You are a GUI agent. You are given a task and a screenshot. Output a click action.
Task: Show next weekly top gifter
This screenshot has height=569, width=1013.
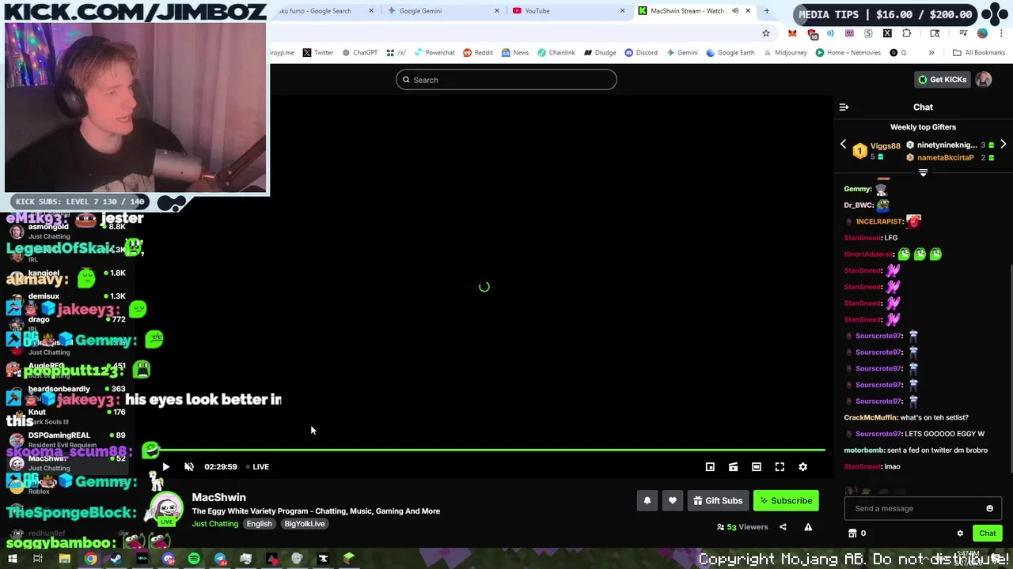pyautogui.click(x=1003, y=145)
